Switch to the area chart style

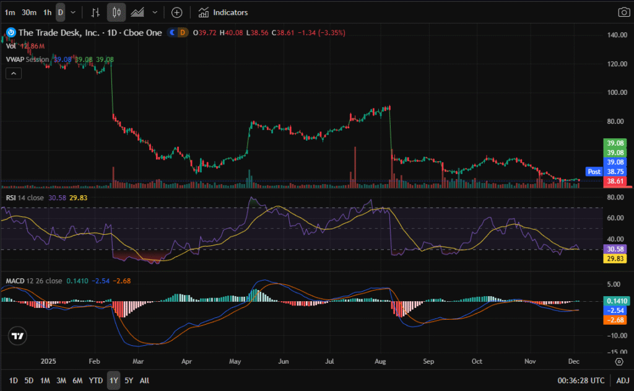tap(139, 12)
